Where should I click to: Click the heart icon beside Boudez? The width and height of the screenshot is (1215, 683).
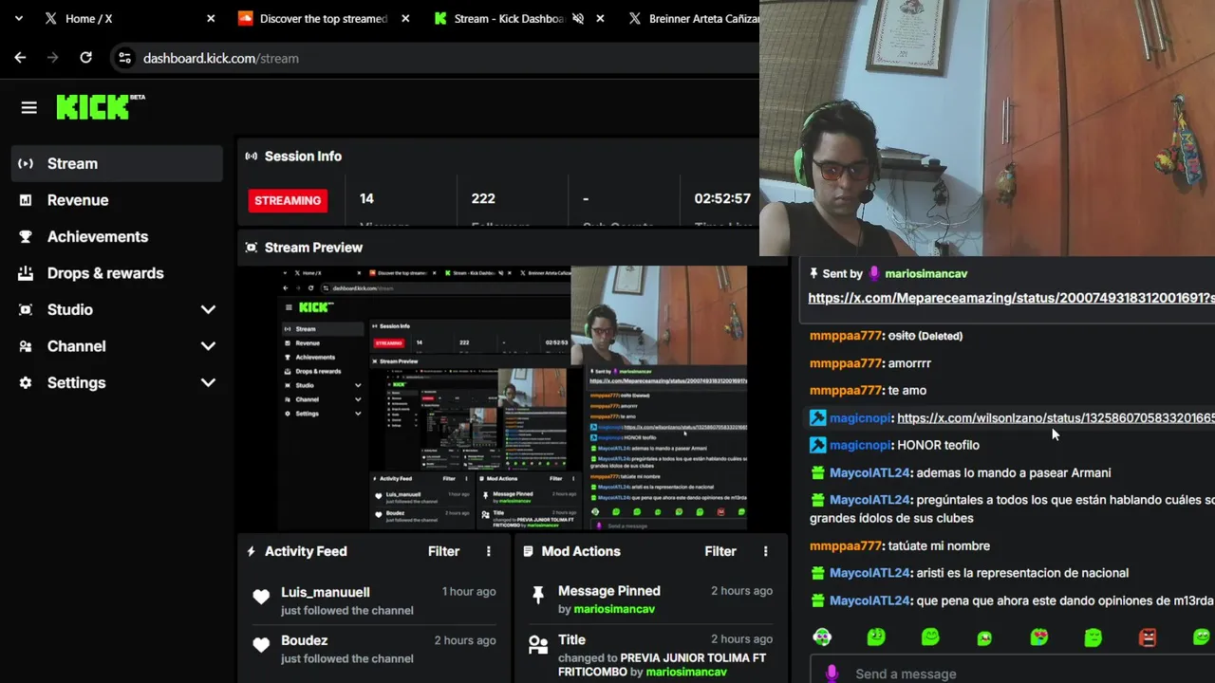pyautogui.click(x=261, y=645)
